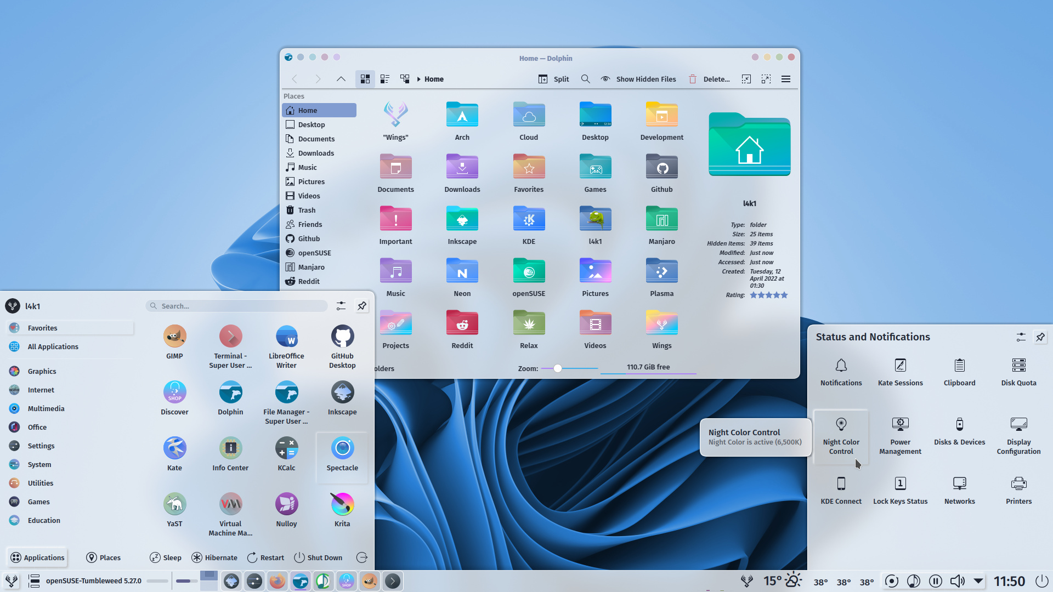Open Networks applet in system tray
Image resolution: width=1053 pixels, height=592 pixels.
[959, 491]
